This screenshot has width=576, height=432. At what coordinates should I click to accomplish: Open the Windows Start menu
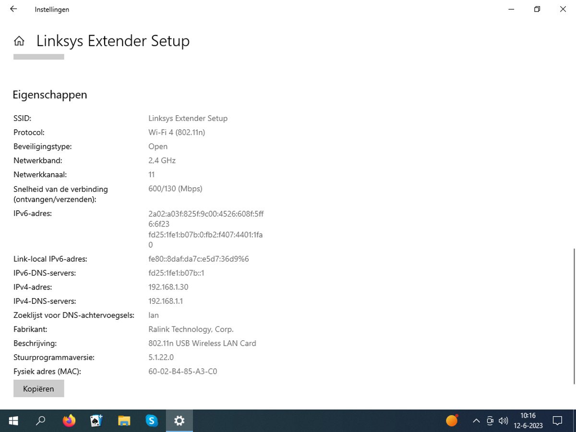(13, 421)
